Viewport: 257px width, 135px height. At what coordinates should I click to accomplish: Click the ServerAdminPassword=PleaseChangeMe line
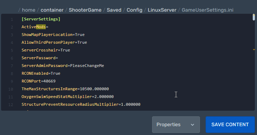(63, 66)
